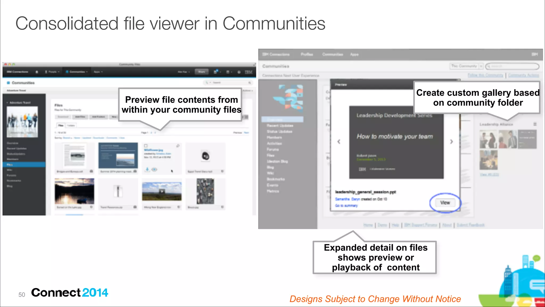
Task: Open Communities in the right window navbar
Action: click(333, 54)
